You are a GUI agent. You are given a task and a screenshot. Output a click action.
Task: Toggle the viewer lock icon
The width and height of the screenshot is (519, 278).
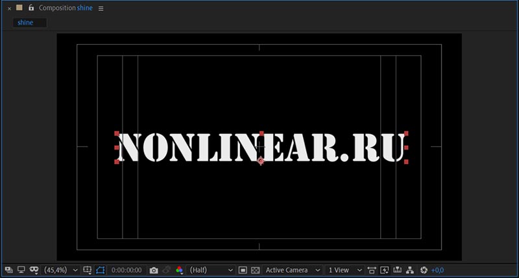click(x=31, y=8)
